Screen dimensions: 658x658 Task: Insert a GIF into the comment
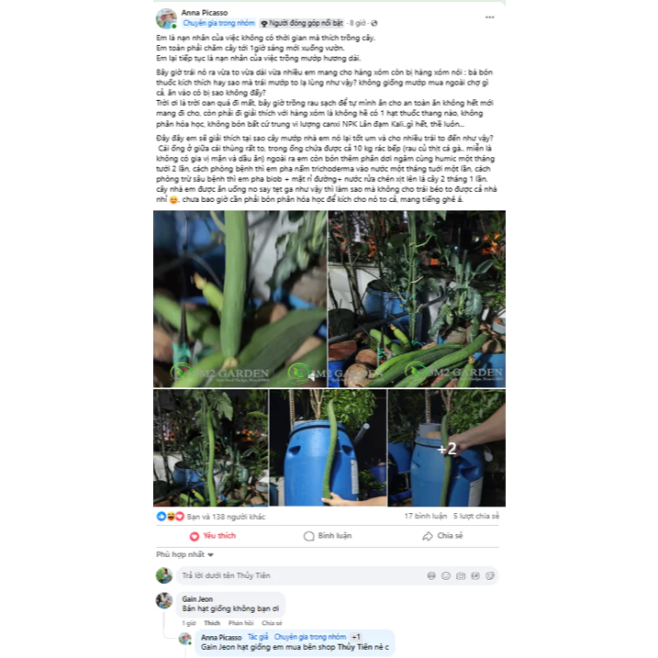pos(475,575)
